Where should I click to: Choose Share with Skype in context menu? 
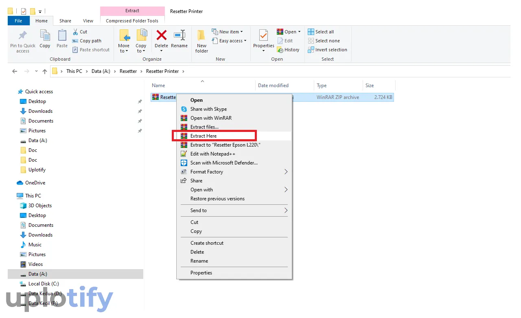234,109
